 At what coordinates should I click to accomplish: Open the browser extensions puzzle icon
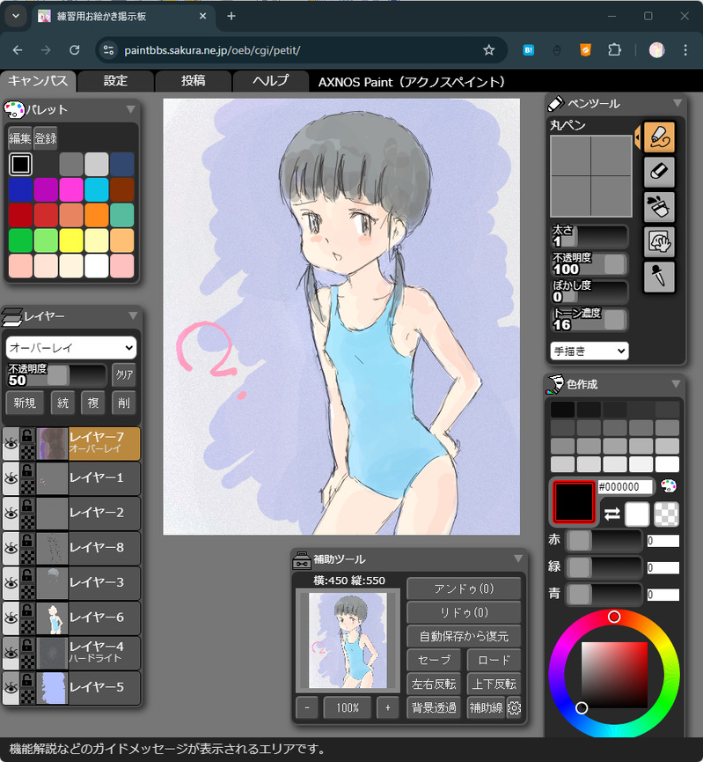pos(615,50)
